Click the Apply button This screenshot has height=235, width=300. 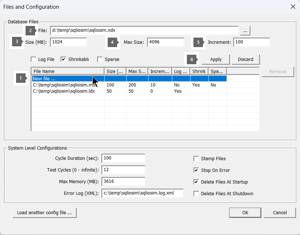point(216,59)
